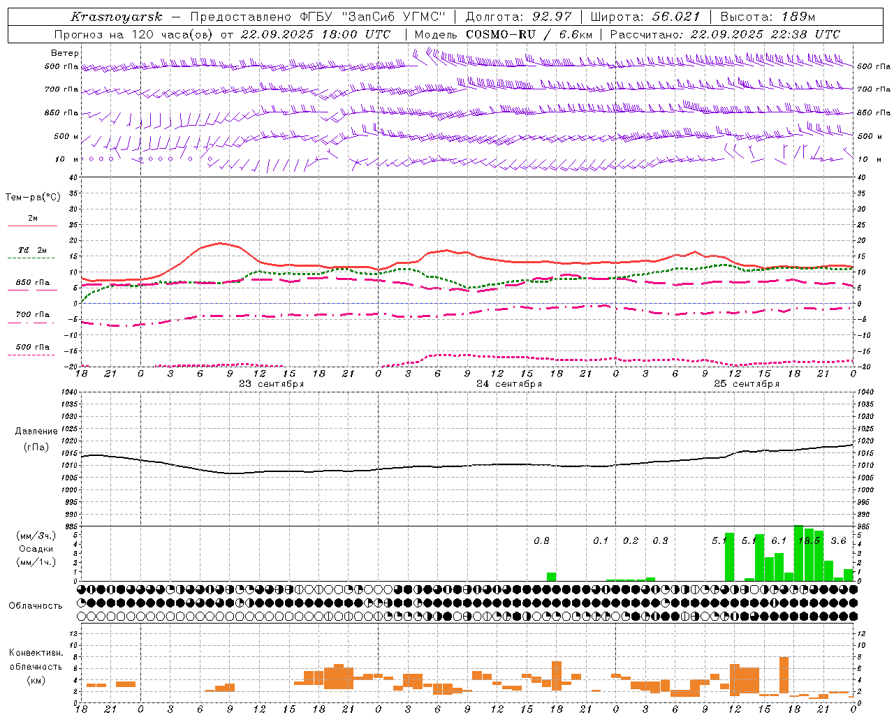This screenshot has height=715, width=894.
Task: Click the "Осадки" precipitation label
Action: [36, 549]
